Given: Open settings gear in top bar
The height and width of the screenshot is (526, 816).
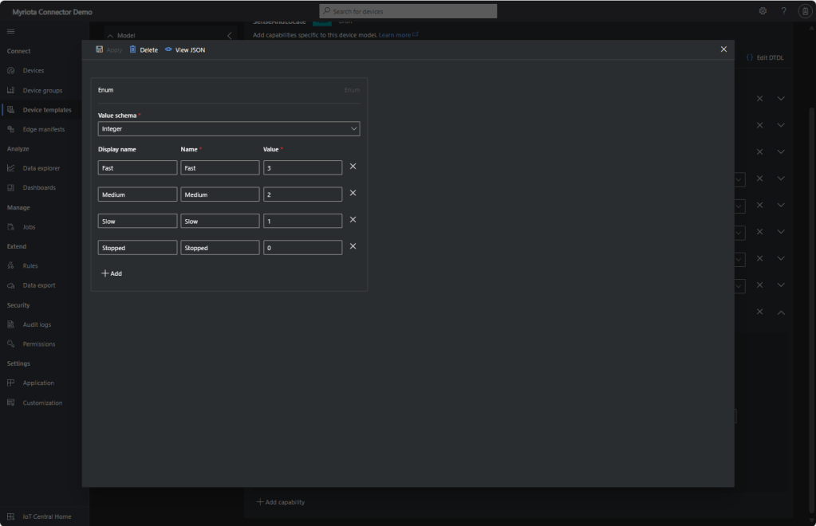Looking at the screenshot, I should [x=763, y=11].
